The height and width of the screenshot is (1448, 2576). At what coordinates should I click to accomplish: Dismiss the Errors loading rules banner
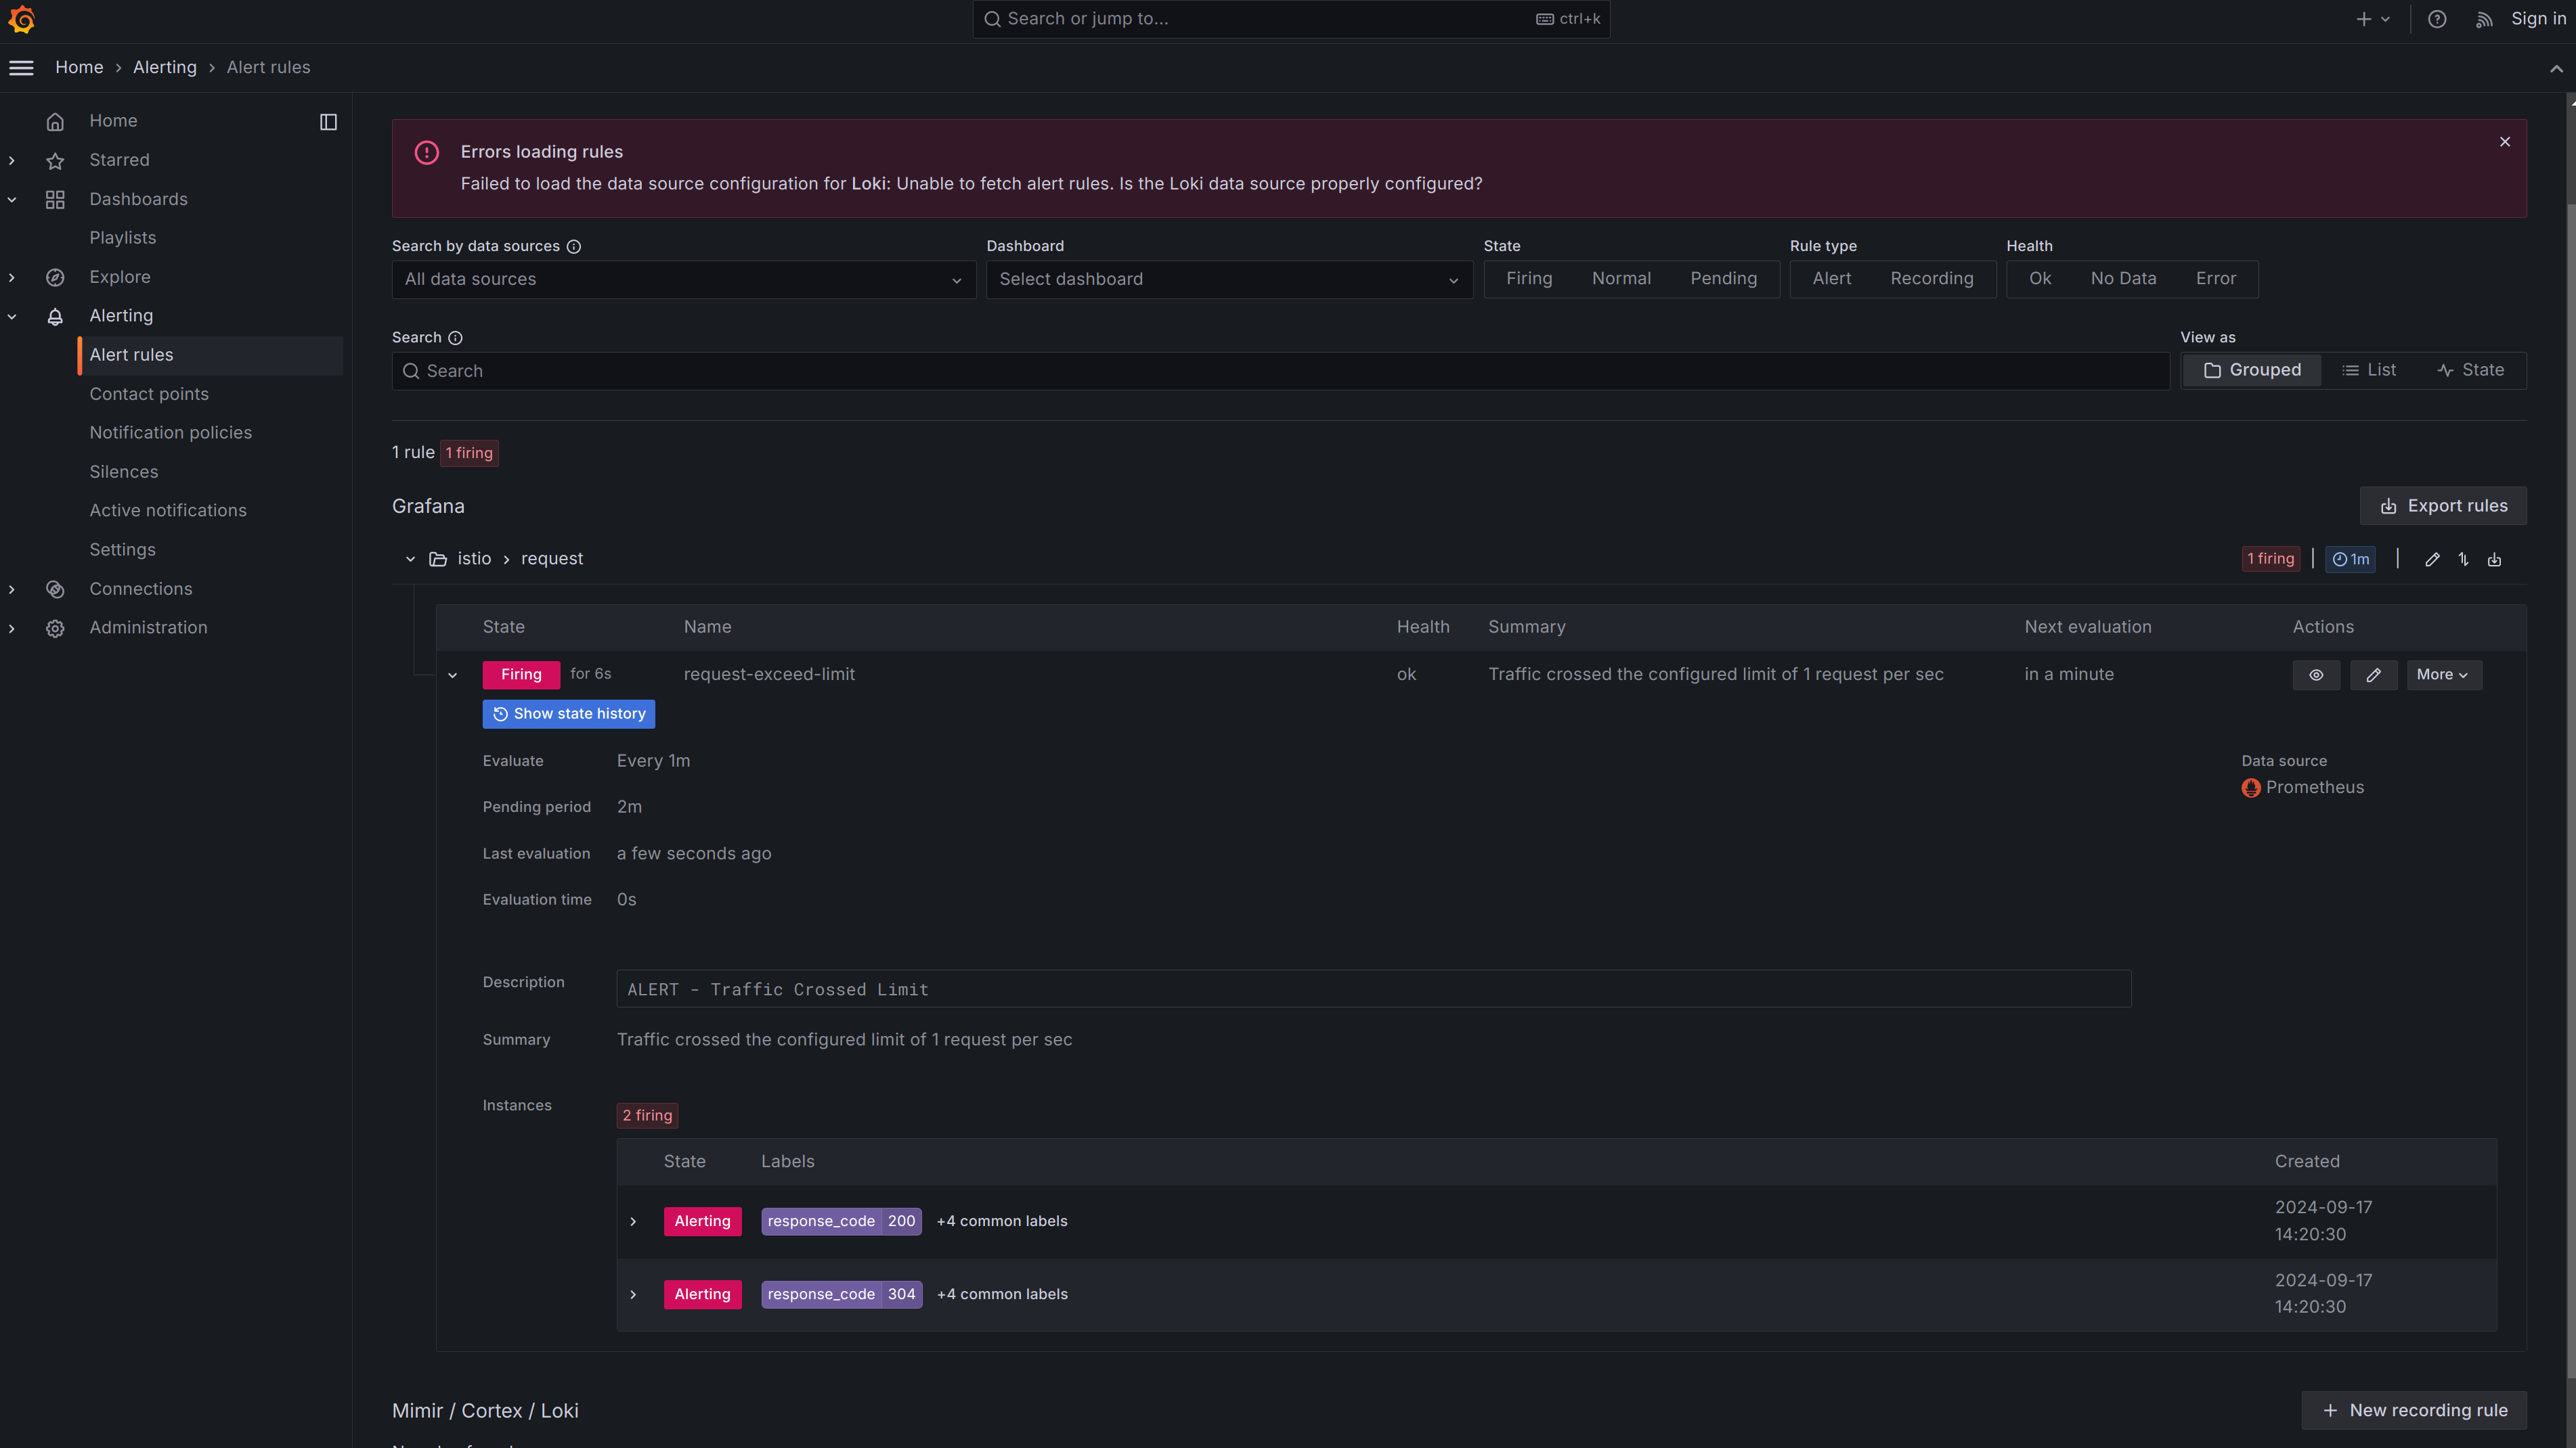click(2505, 142)
